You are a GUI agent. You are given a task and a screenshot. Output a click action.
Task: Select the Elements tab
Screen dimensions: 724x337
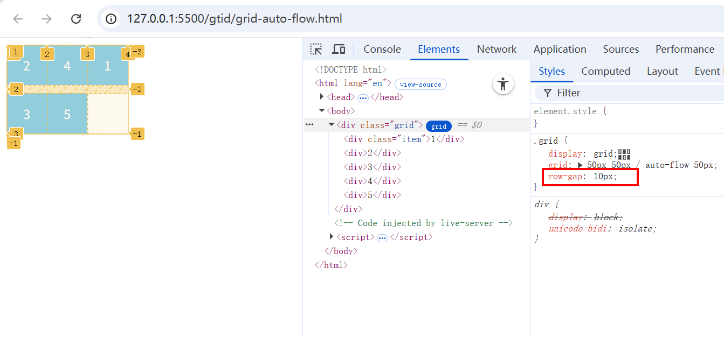click(x=439, y=50)
